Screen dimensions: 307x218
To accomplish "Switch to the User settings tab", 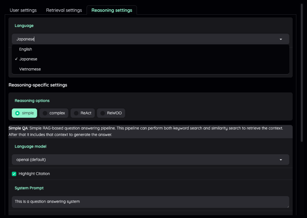I will tap(23, 10).
